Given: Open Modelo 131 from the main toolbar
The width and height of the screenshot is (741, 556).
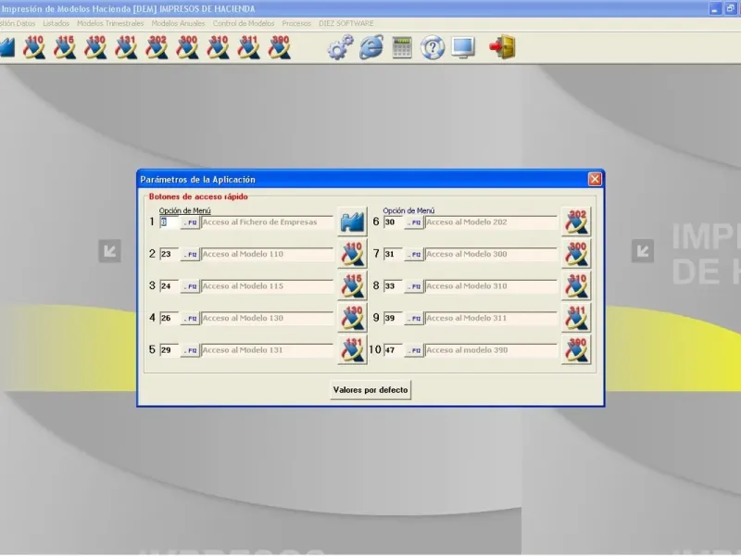Looking at the screenshot, I should tap(126, 47).
